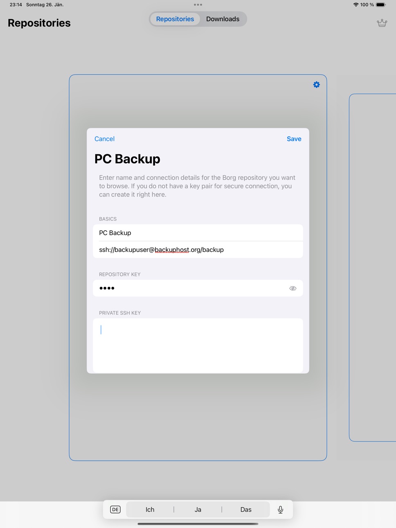396x528 pixels.
Task: Edit the PC Backup name field
Action: 198,232
